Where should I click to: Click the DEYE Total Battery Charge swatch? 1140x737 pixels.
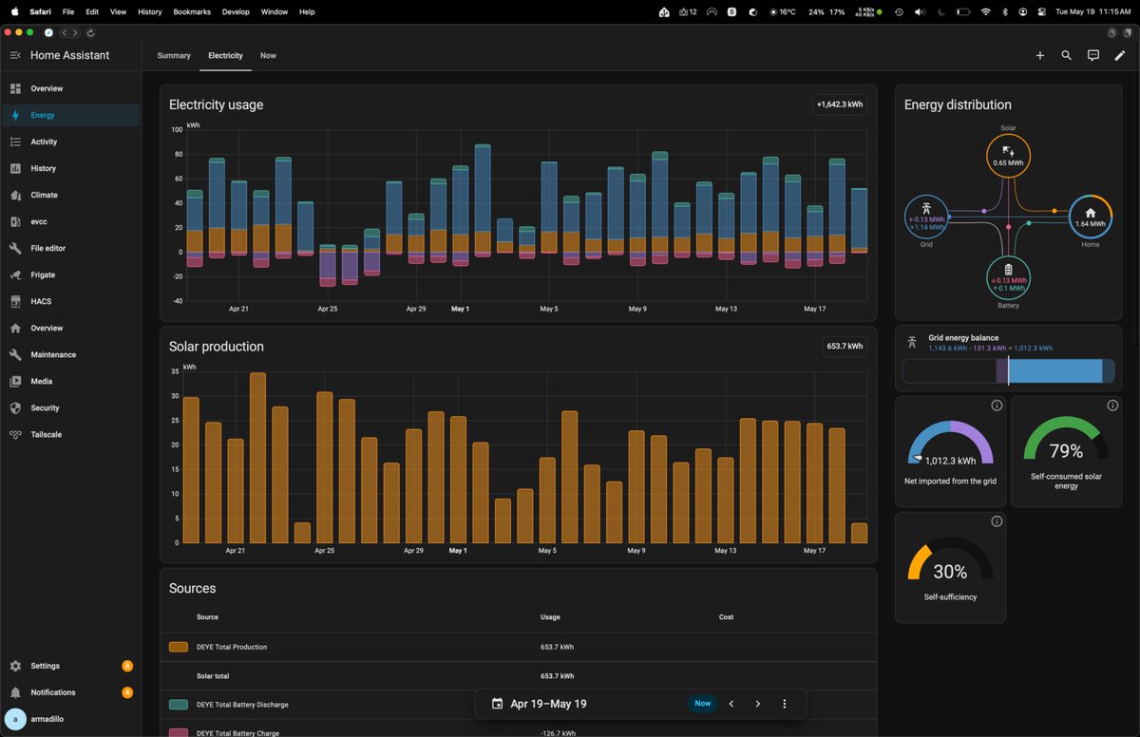(x=178, y=733)
